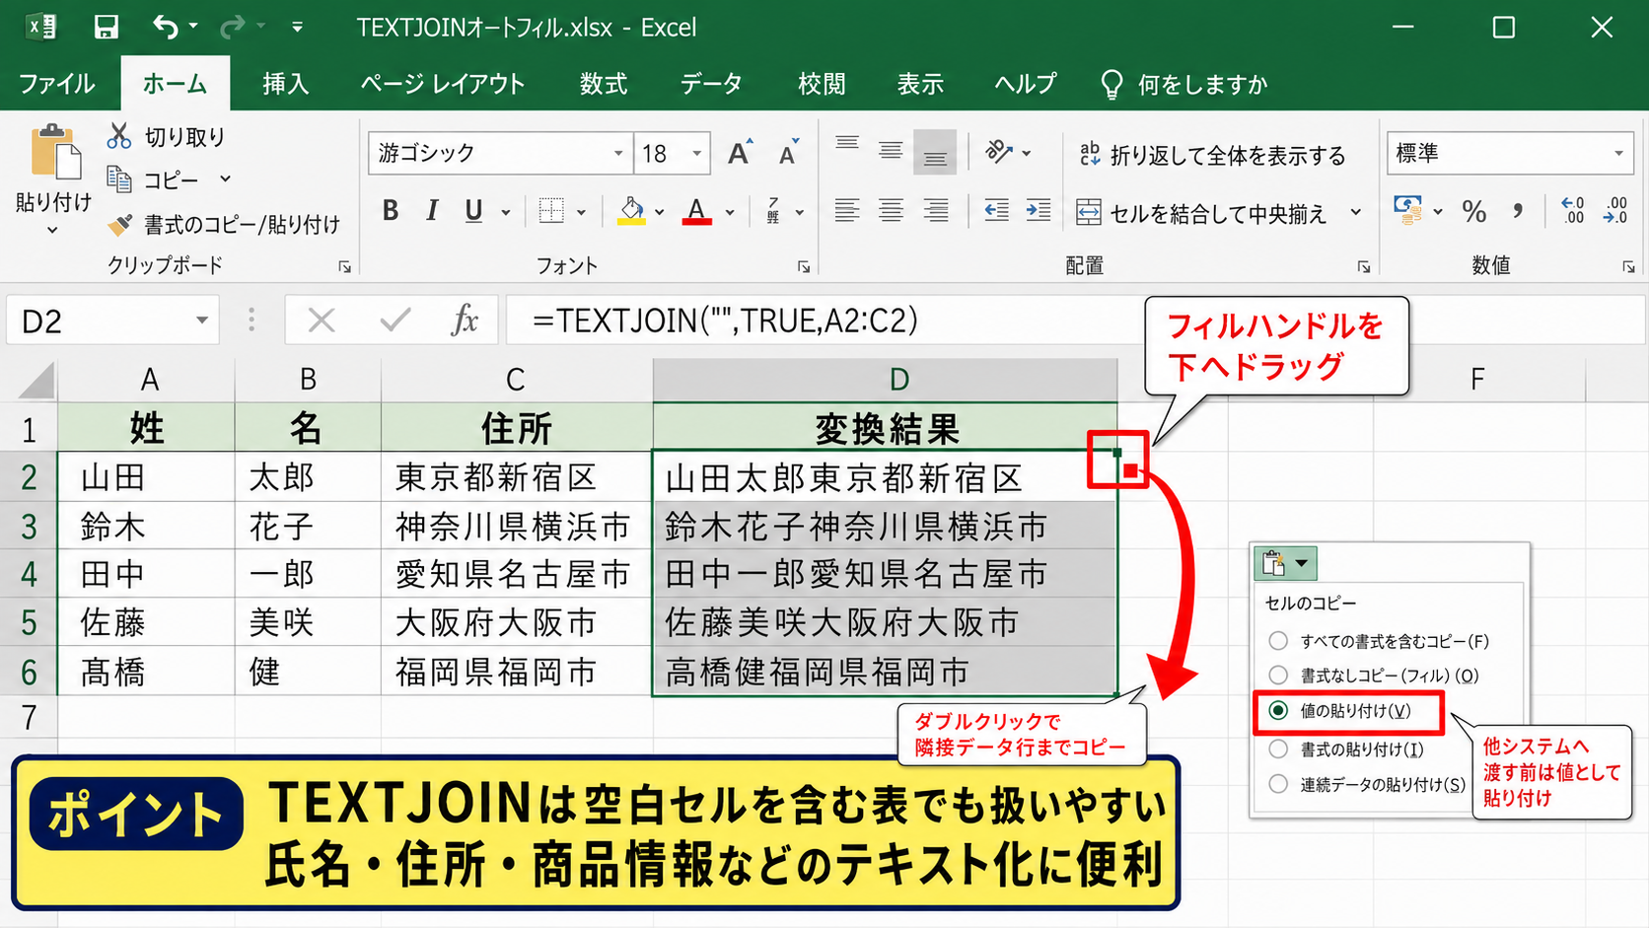Align text left
This screenshot has width=1649, height=928.
pos(847,210)
